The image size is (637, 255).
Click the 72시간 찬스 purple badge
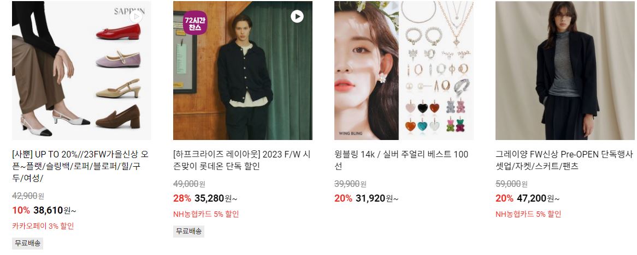coord(195,23)
